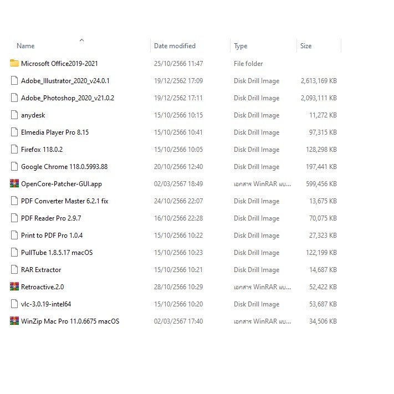
Task: Toggle sort direction arrow above Name
Action: [x=82, y=40]
